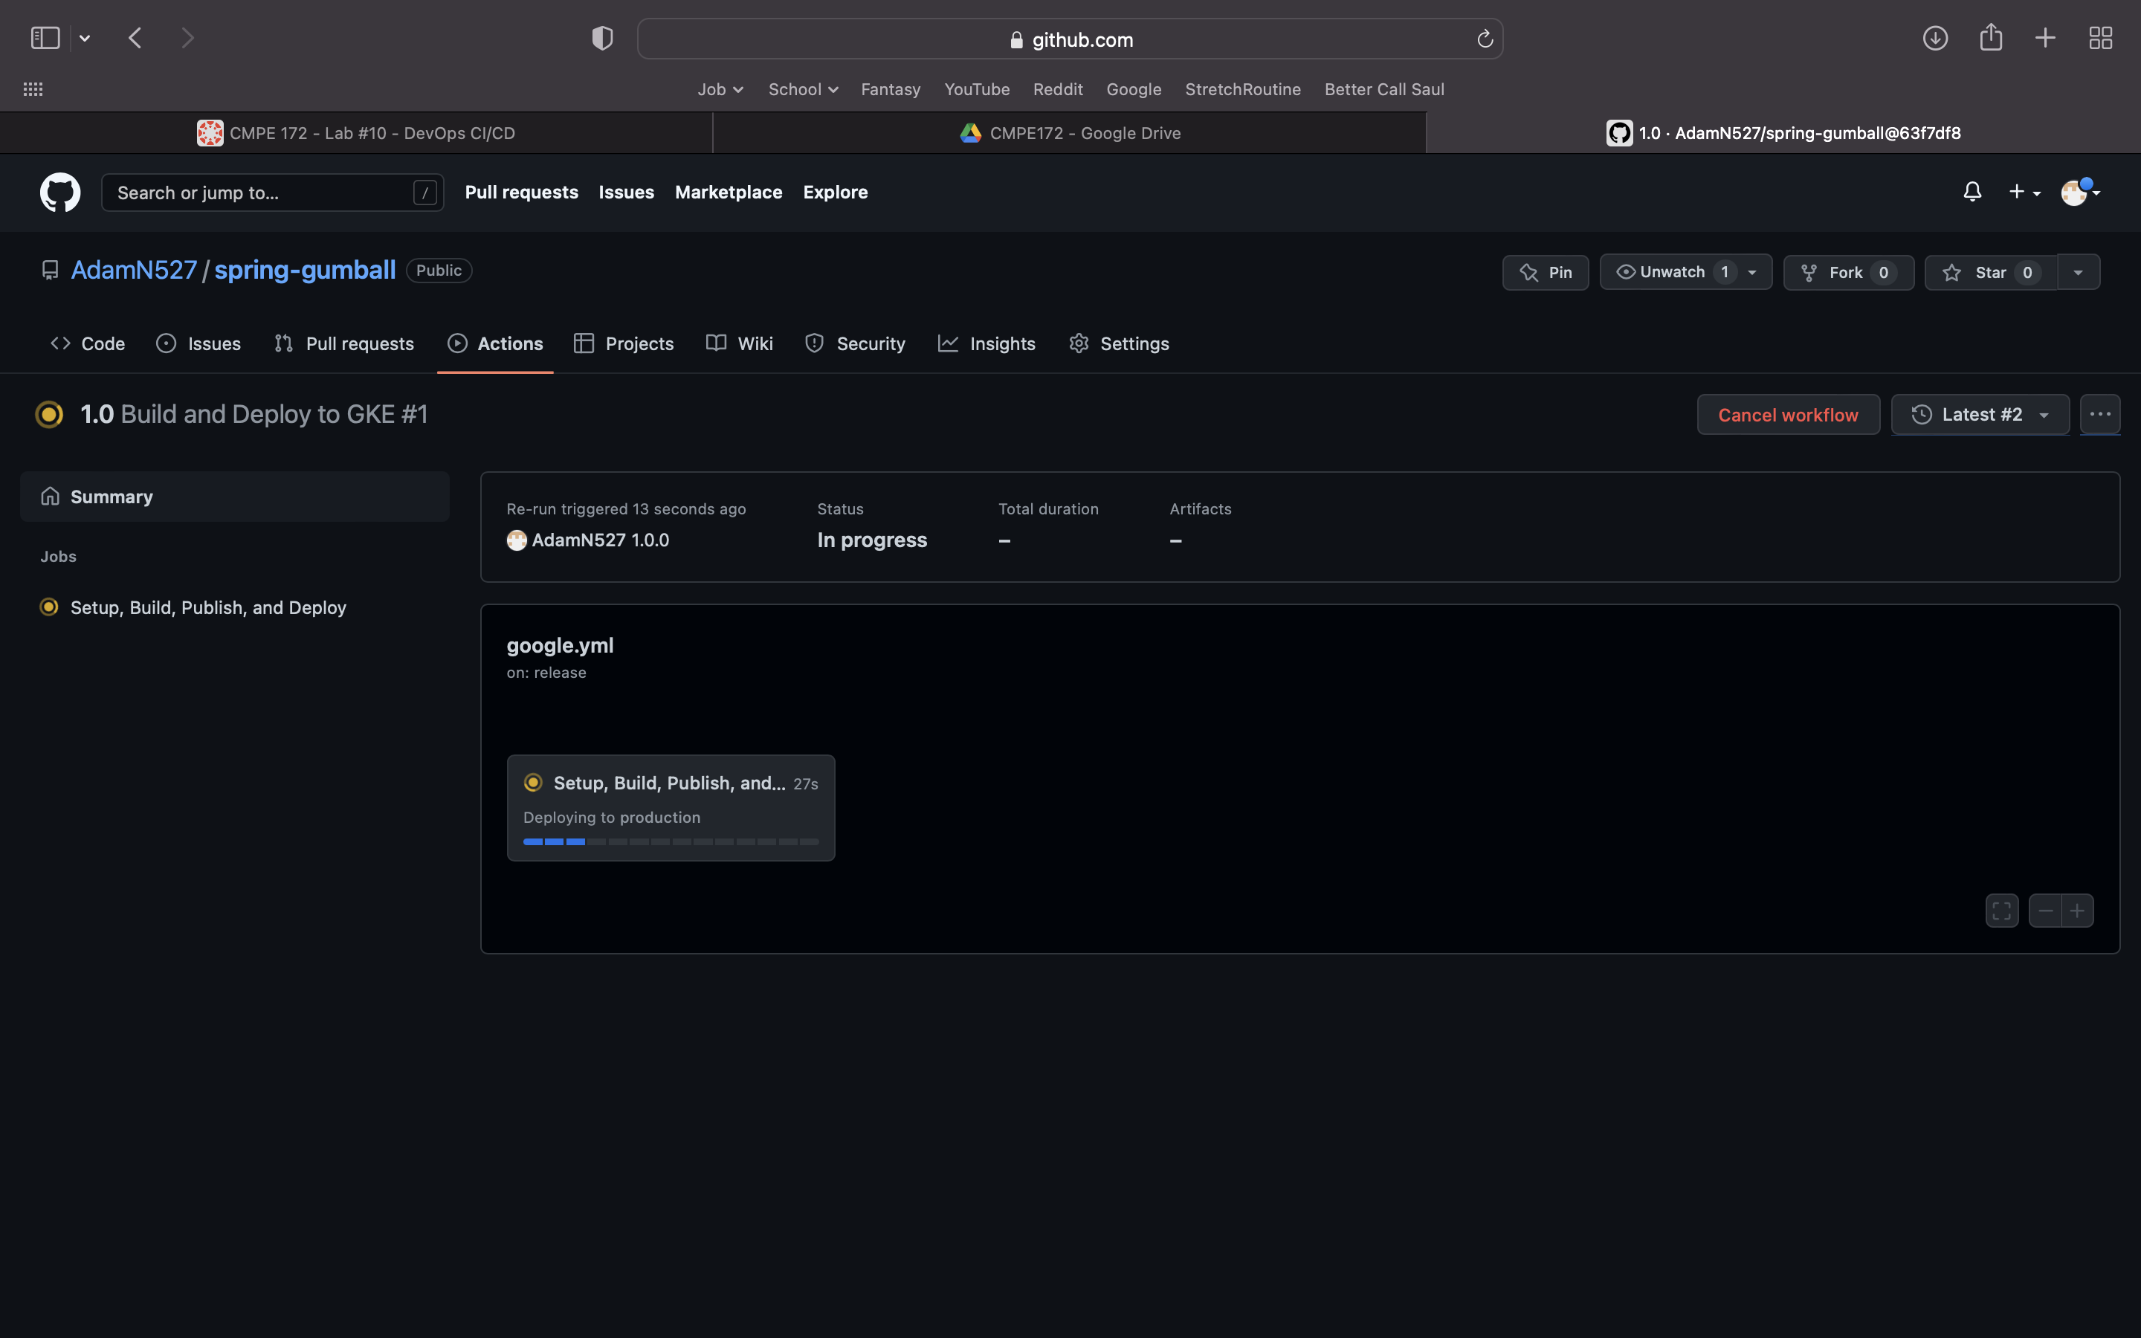Click the fullscreen workflow graph icon
2141x1338 pixels.
point(2001,911)
